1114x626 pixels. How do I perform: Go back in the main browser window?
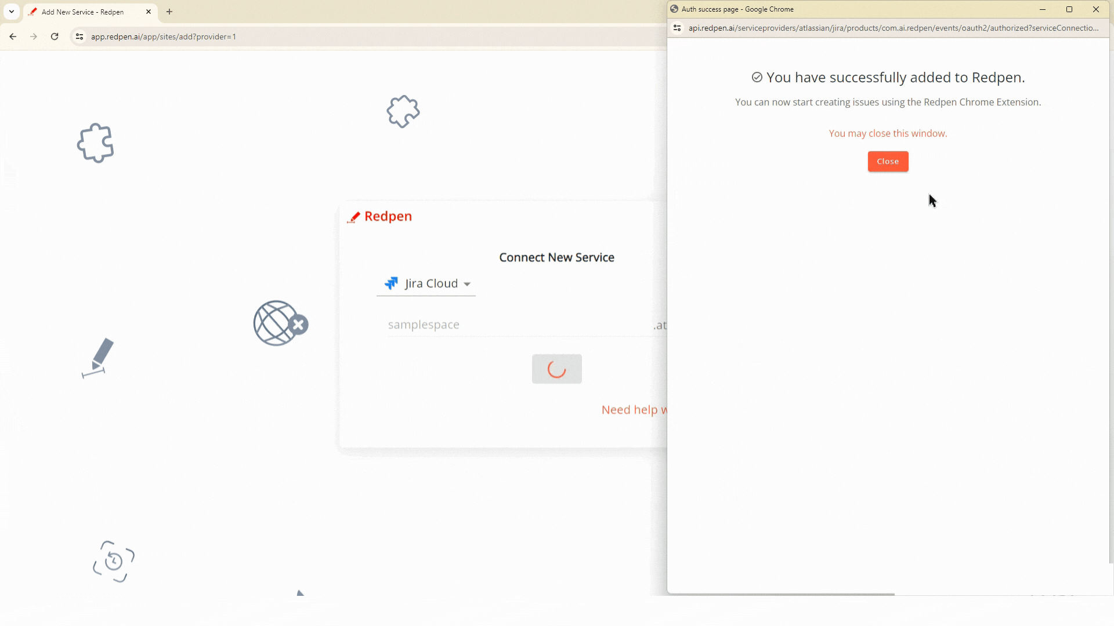(x=13, y=37)
